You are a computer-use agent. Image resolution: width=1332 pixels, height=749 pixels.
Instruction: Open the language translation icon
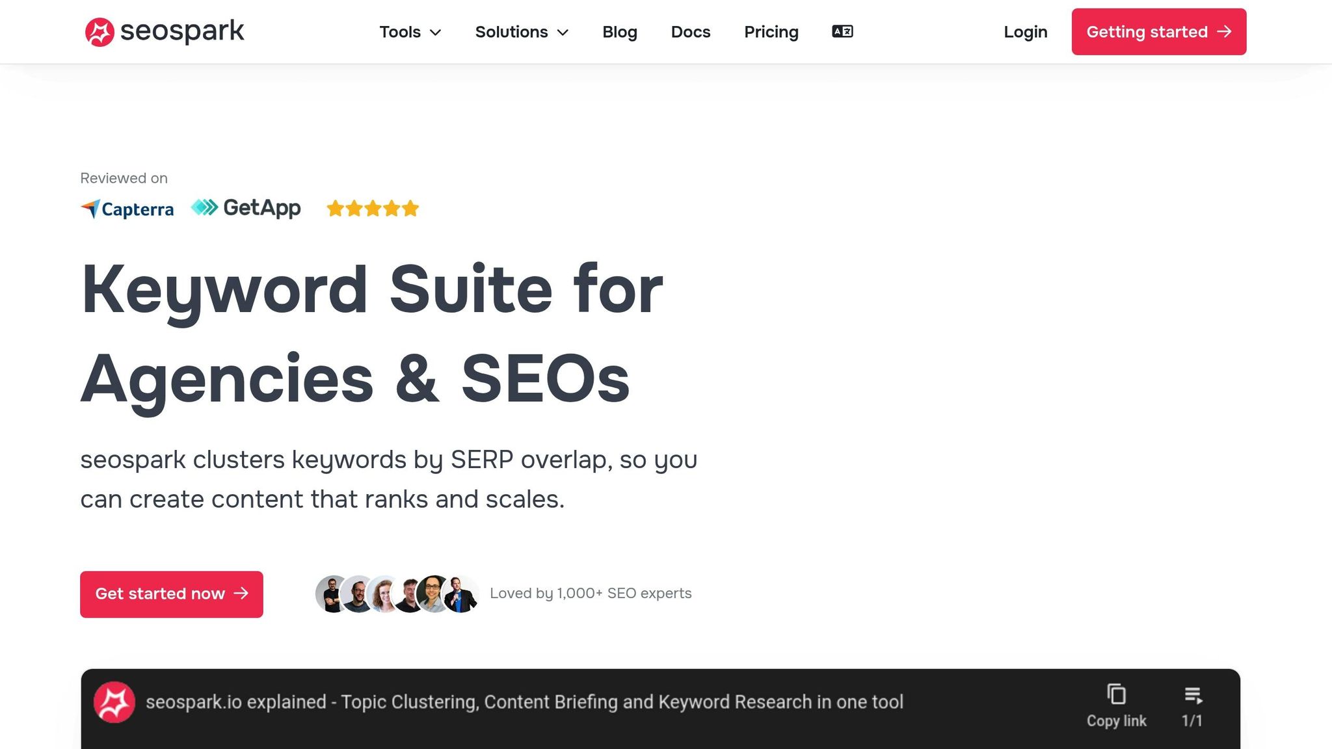(x=842, y=31)
